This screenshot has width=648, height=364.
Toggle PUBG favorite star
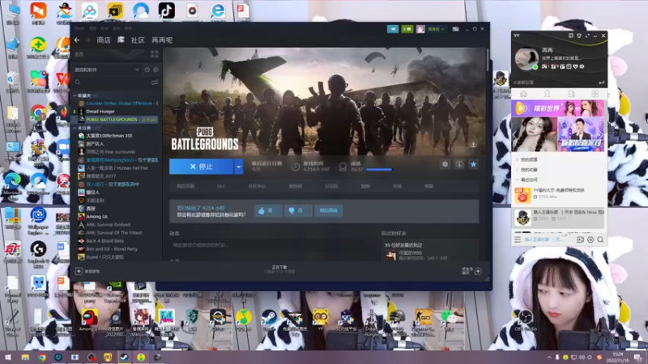pyautogui.click(x=474, y=164)
